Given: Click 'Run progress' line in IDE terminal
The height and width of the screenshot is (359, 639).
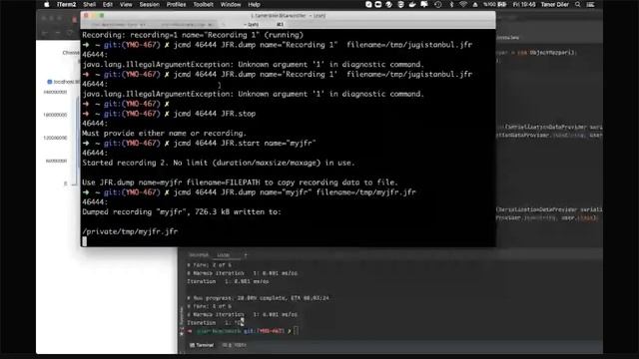Looking at the screenshot, I should coord(258,298).
